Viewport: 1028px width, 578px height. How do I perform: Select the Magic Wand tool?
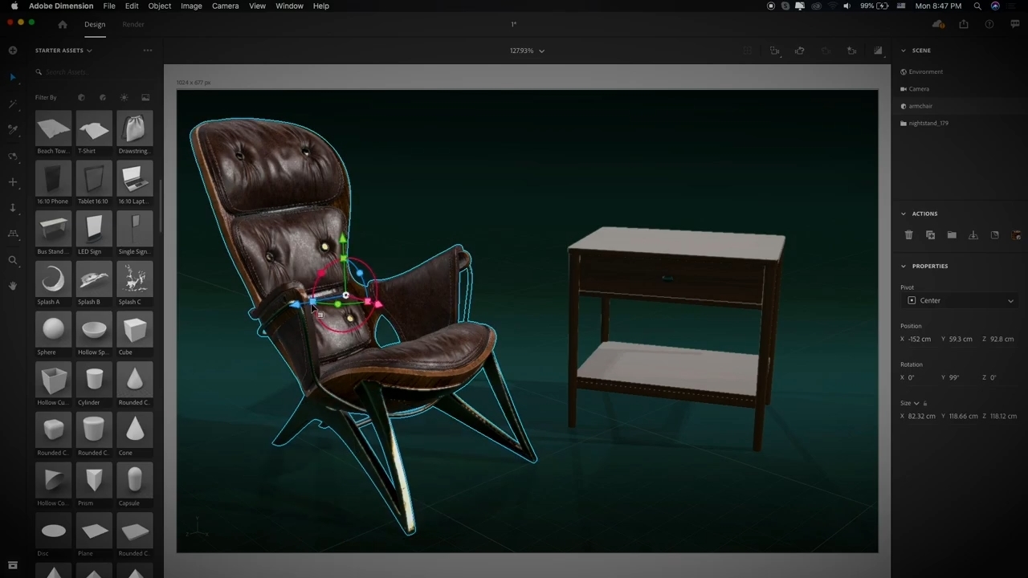13,104
